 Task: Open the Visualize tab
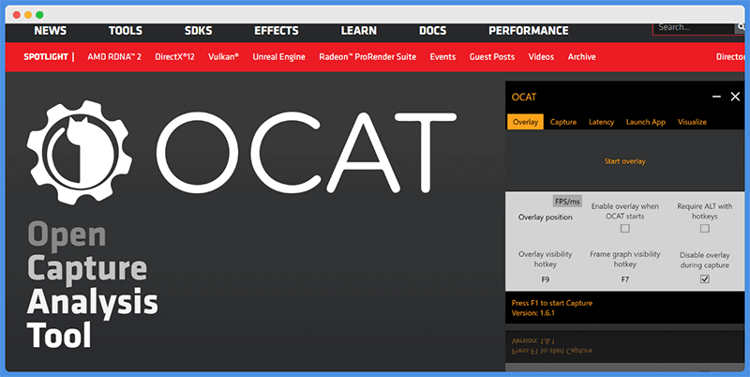point(692,122)
